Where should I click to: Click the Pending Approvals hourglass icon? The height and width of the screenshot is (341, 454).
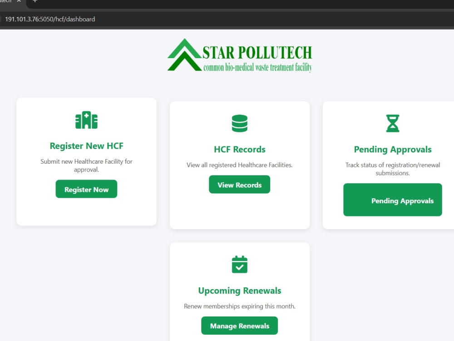click(393, 124)
